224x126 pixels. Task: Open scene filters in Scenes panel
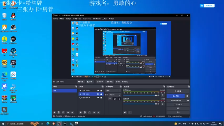pyautogui.click(x=63, y=113)
